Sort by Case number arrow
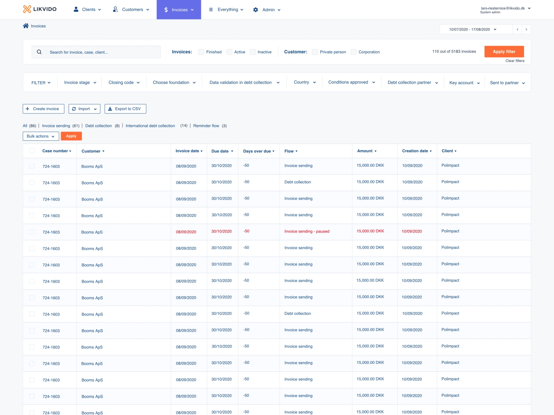This screenshot has width=554, height=415. point(70,151)
